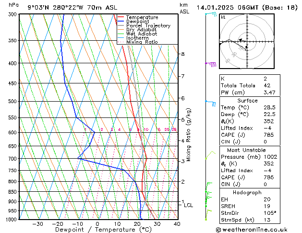Click the PW (cm) value 3.47

269,93
